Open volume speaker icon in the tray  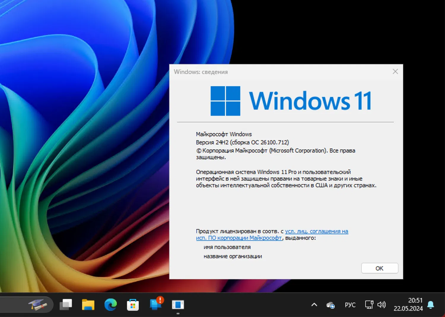[x=382, y=305]
